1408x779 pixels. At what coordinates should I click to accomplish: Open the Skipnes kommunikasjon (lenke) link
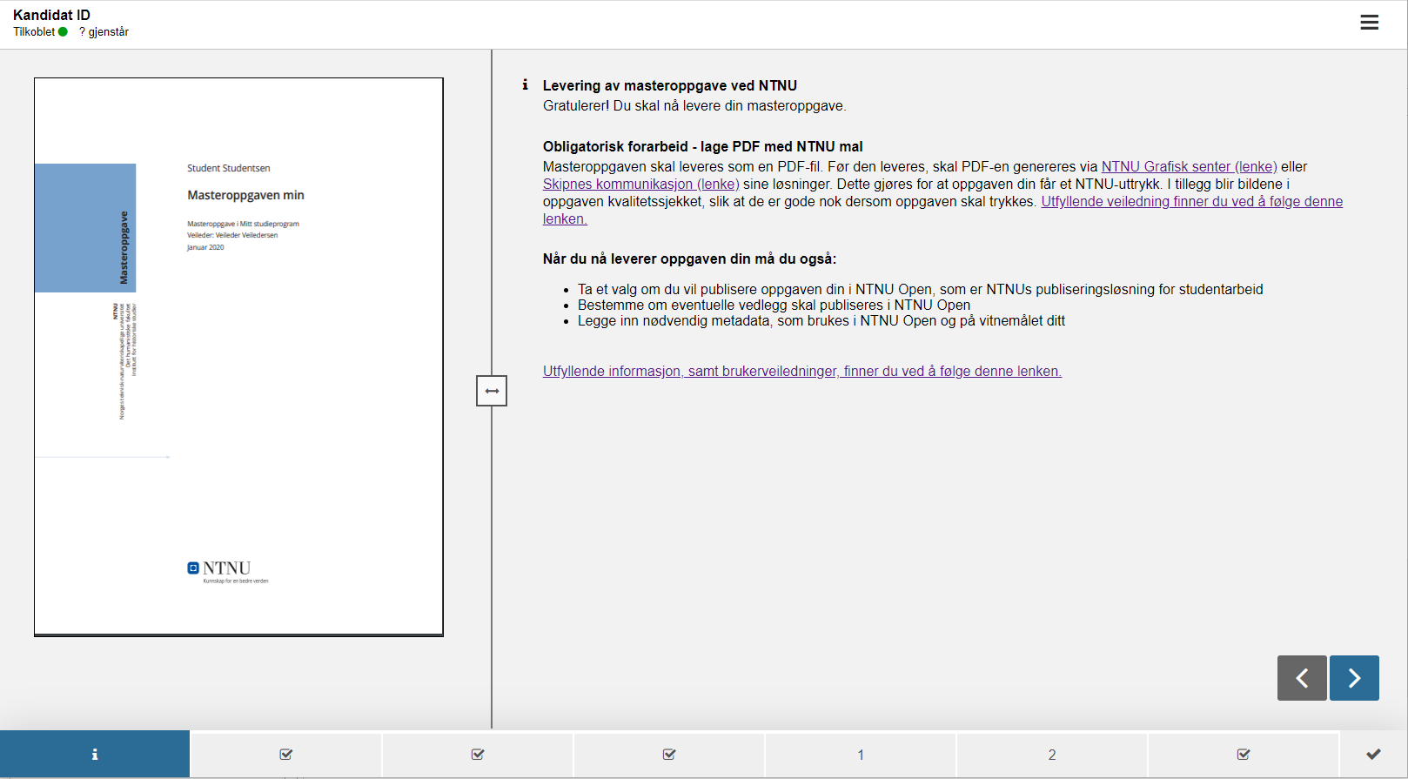pyautogui.click(x=641, y=184)
